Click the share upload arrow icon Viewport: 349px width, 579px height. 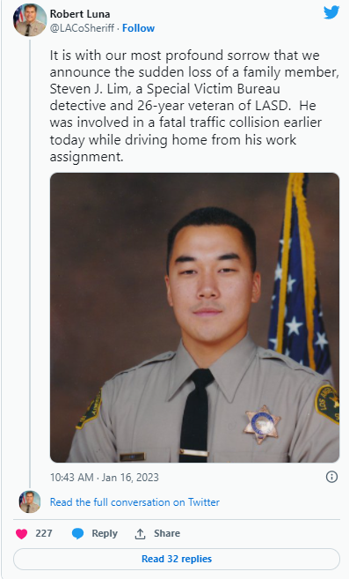(140, 533)
